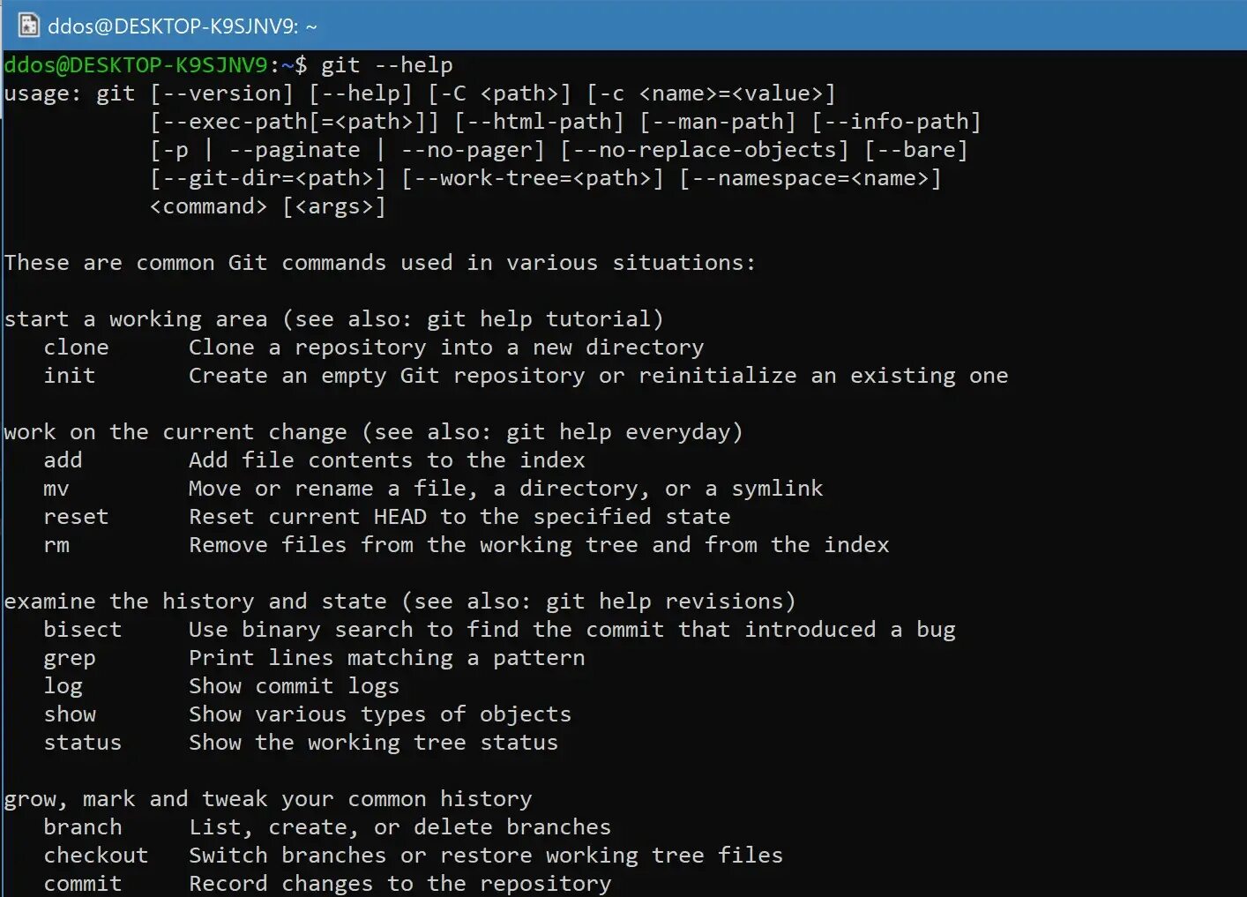The width and height of the screenshot is (1247, 897).
Task: Click the mv command name
Action: pyautogui.click(x=56, y=489)
